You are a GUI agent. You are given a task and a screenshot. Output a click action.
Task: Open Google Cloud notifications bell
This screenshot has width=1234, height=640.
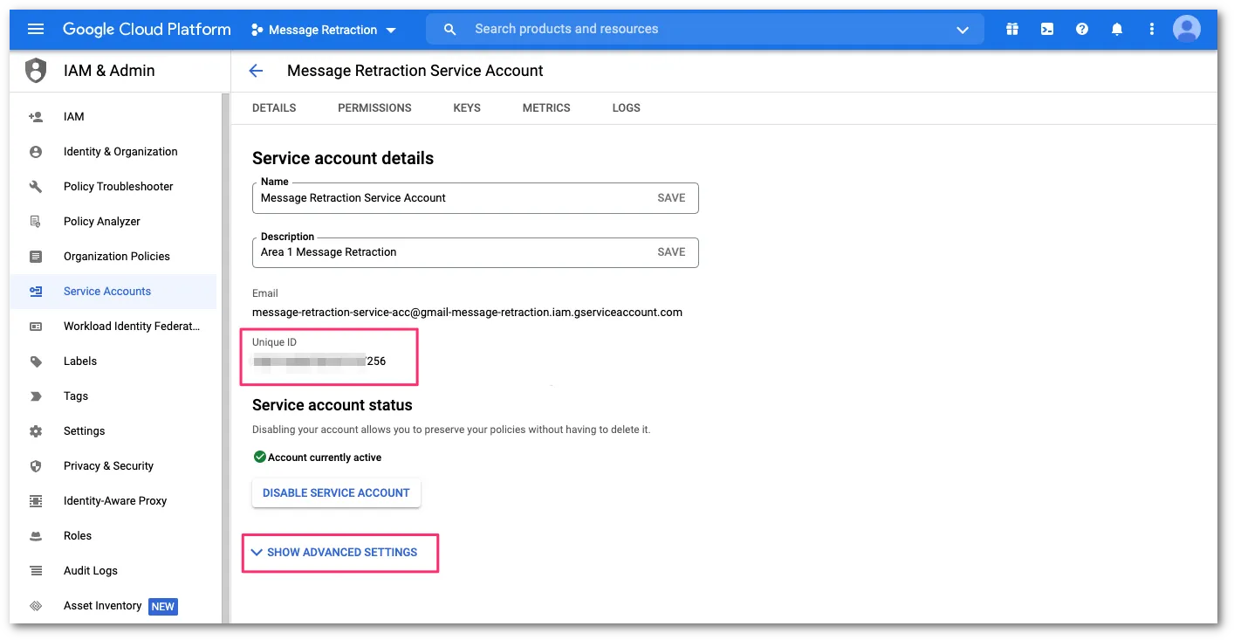(x=1116, y=29)
